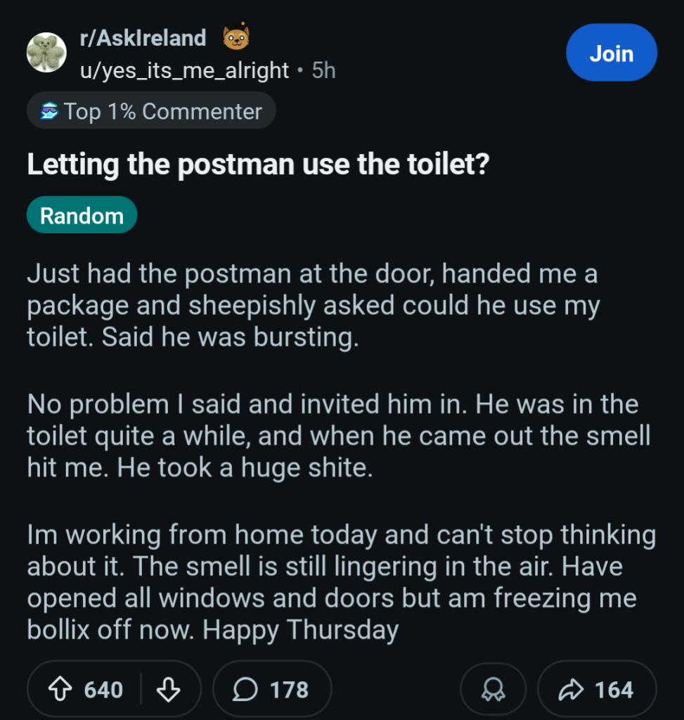The image size is (684, 720).
Task: Go to the r/AskIreland subreddit name
Action: [143, 38]
